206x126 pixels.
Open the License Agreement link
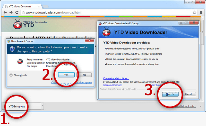coord(112,85)
